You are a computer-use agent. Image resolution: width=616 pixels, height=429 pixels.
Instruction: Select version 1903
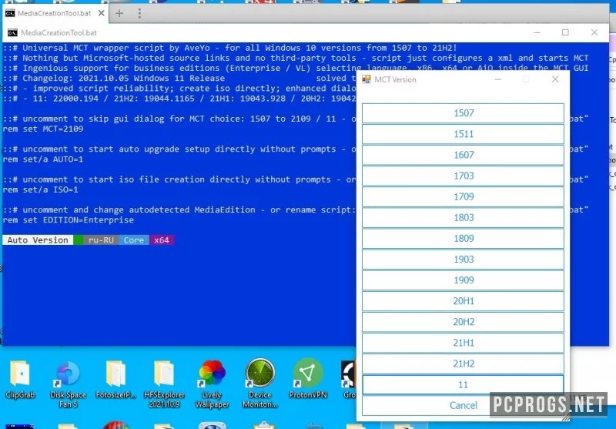tap(464, 260)
